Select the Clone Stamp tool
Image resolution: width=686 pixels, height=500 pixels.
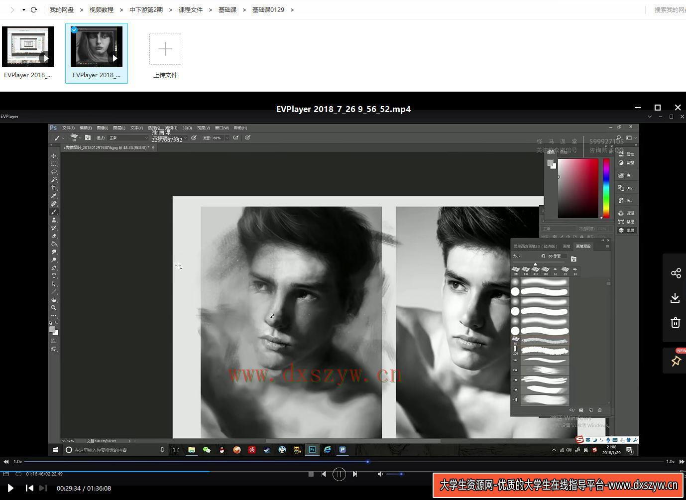click(x=54, y=220)
